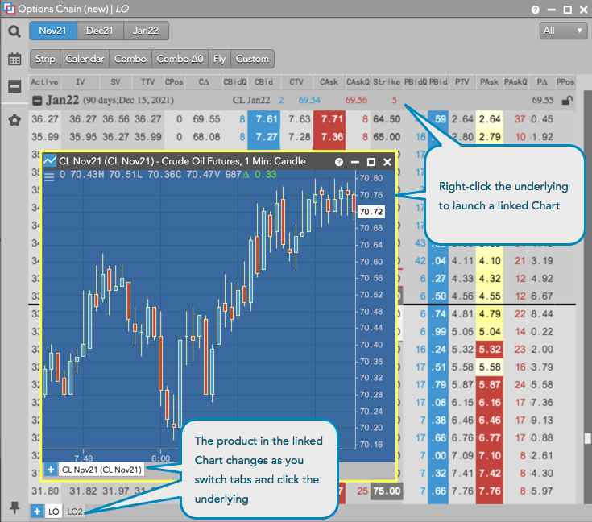Open the chart hamburger menu icon

click(x=49, y=176)
